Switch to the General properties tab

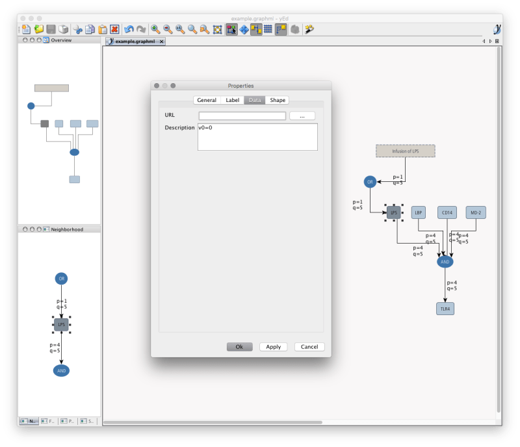point(205,100)
